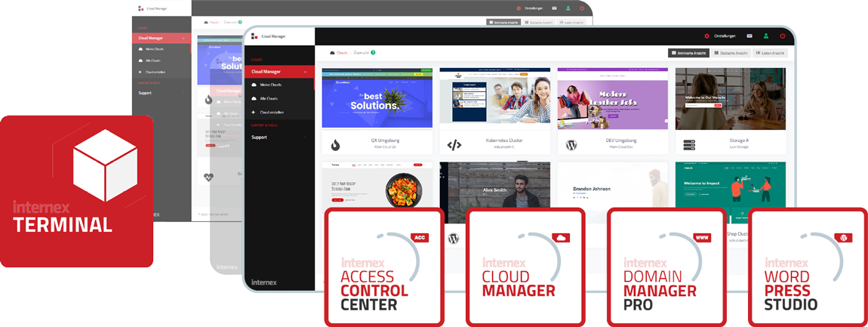This screenshot has height=327, width=868.
Task: Click green user icon in front window
Action: click(x=766, y=36)
